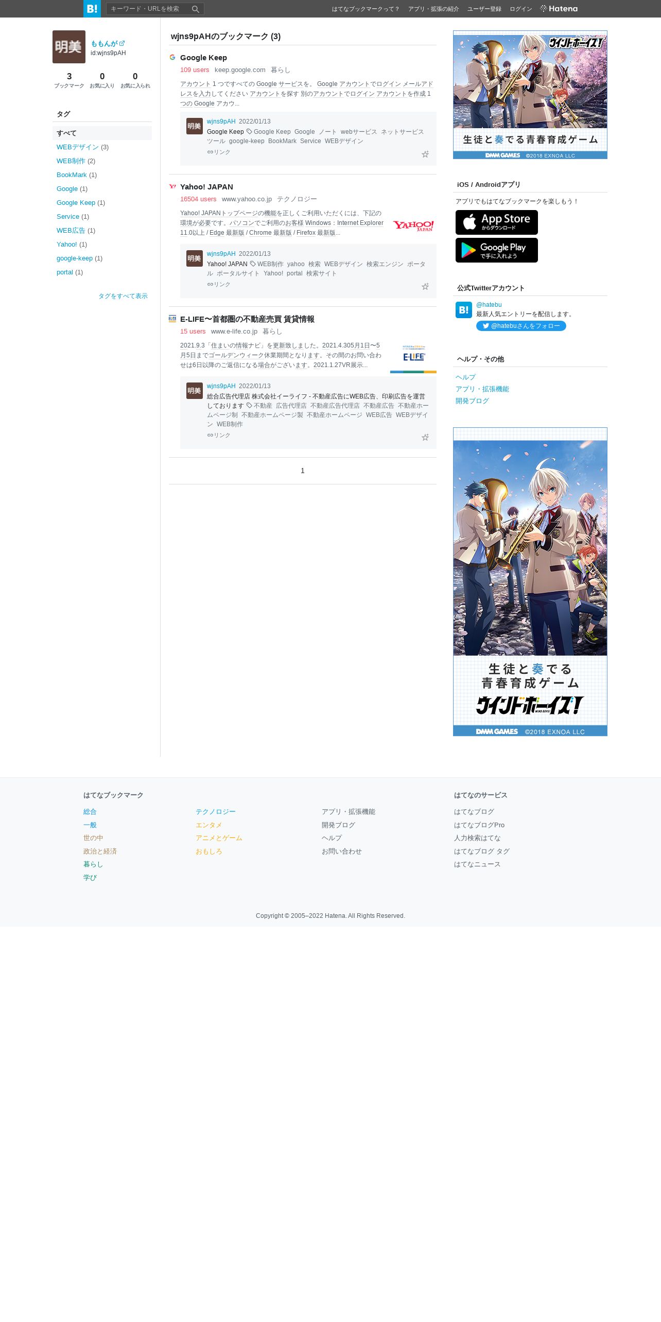Filter by google-keep tag in sidebar

(75, 258)
